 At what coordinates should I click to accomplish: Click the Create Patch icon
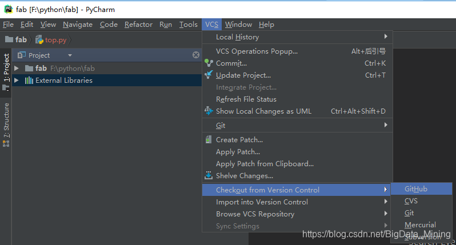tap(209, 139)
